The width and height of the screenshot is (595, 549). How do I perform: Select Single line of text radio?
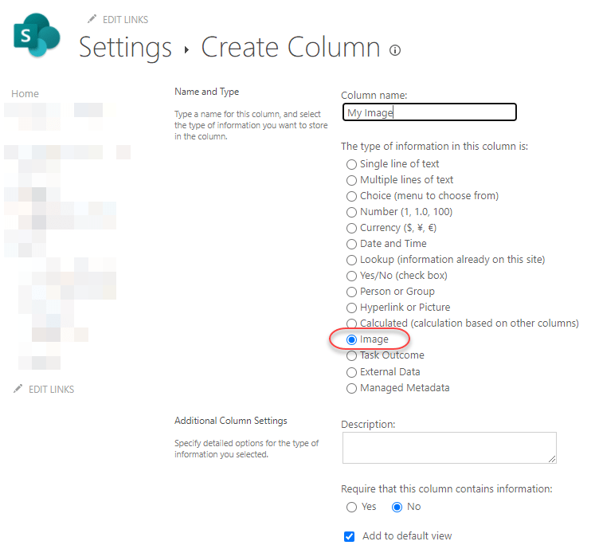click(351, 164)
